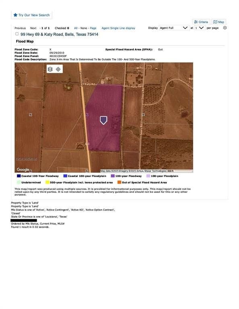Click the Page selection link
This screenshot has height=309, width=239.
pyautogui.click(x=93, y=28)
